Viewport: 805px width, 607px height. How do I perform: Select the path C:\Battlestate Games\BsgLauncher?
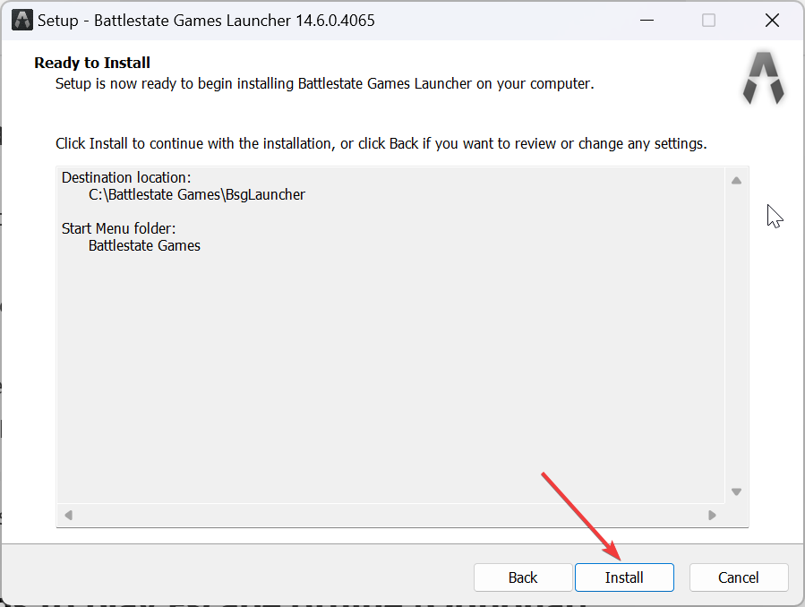[197, 195]
